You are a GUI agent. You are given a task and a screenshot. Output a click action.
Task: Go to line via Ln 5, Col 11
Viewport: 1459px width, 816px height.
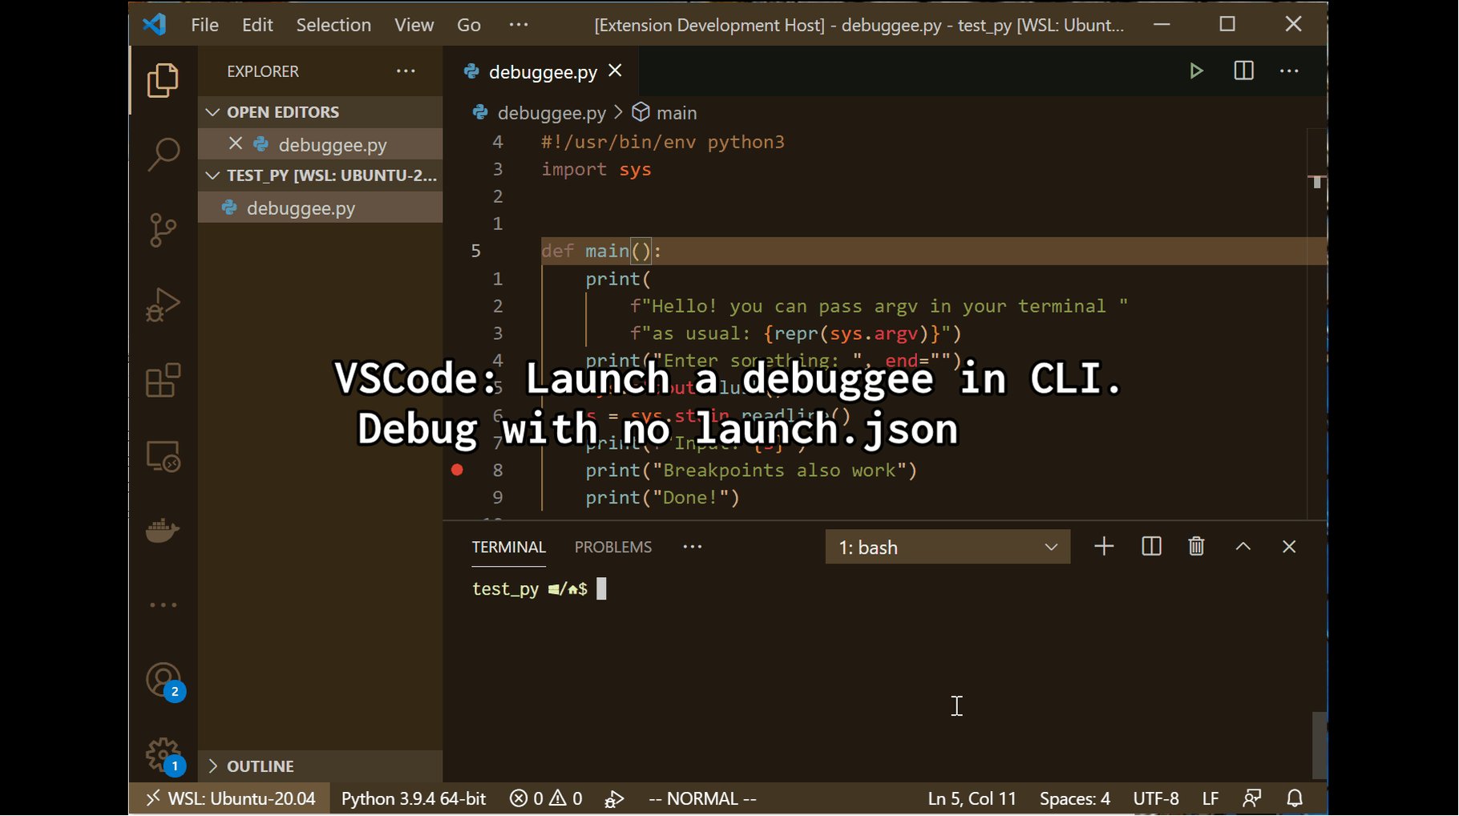972,798
